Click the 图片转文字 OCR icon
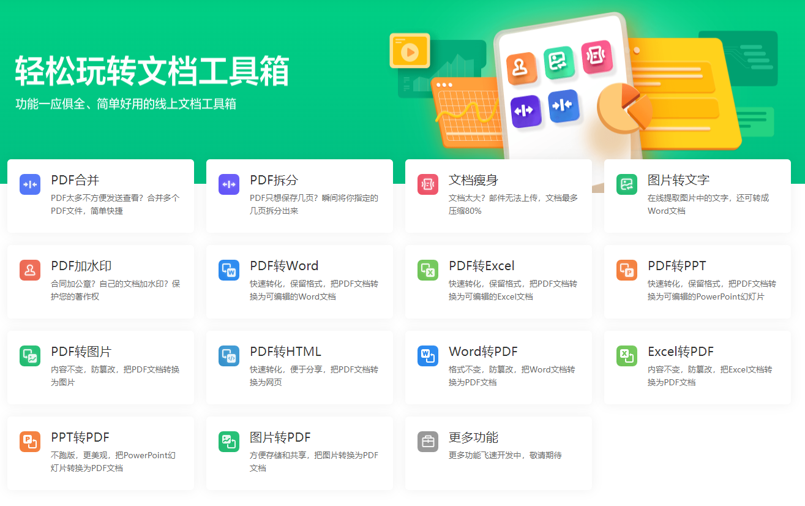805x506 pixels. click(x=626, y=184)
